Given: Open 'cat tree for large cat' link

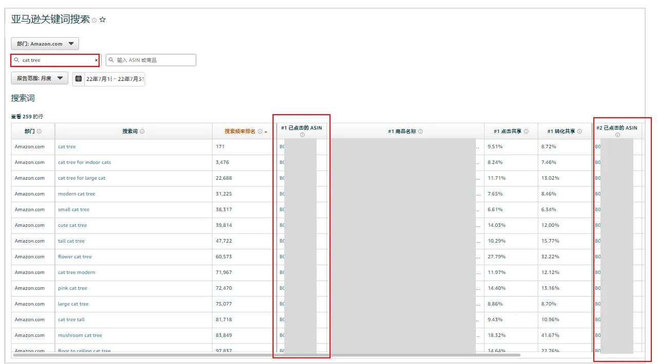Looking at the screenshot, I should (82, 178).
